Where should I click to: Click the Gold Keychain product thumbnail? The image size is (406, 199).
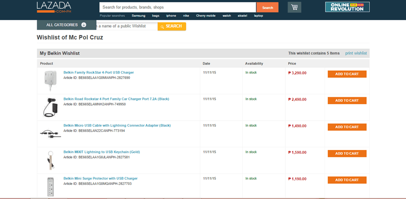coord(50,160)
